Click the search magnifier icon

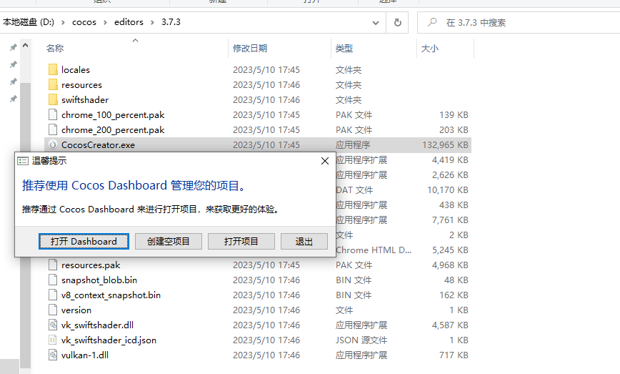pyautogui.click(x=432, y=22)
